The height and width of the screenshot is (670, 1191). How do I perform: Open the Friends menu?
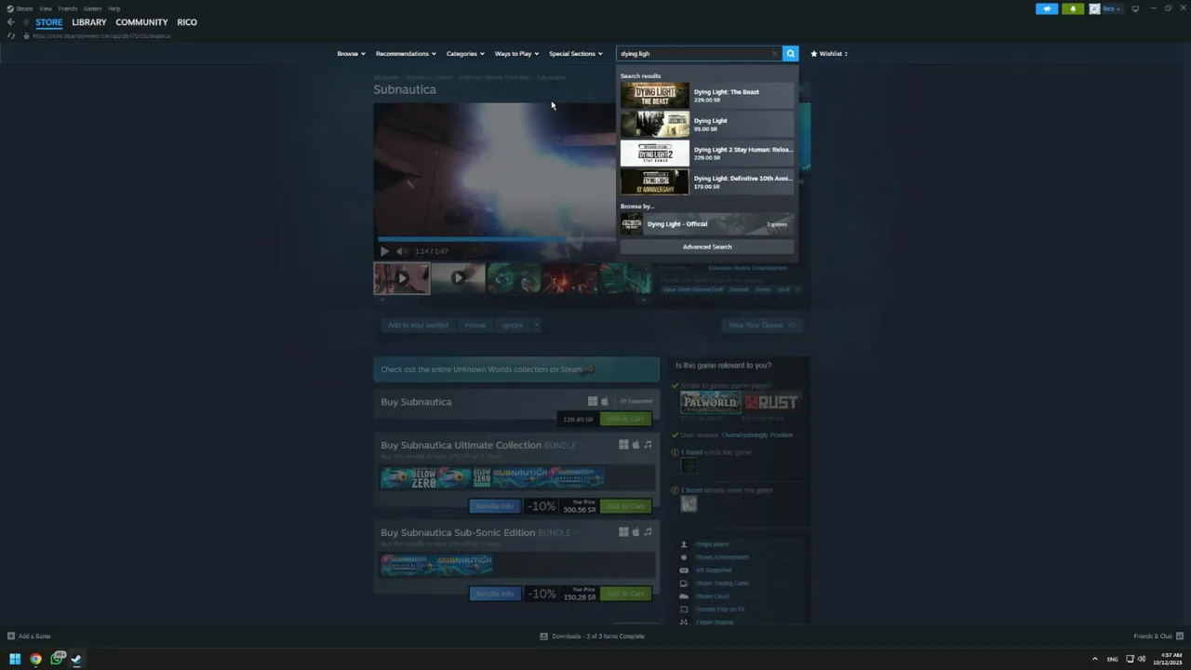point(68,8)
